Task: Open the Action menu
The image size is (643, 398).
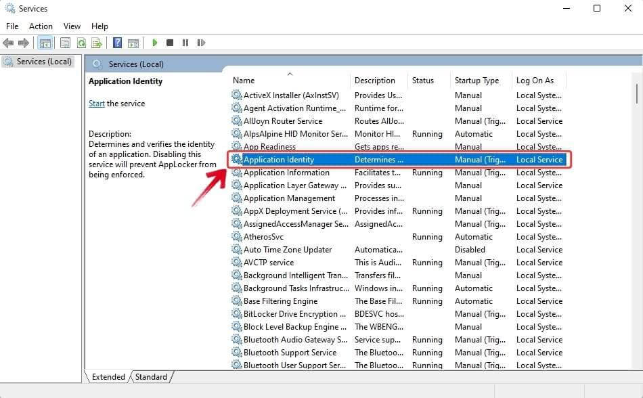Action: [x=41, y=26]
